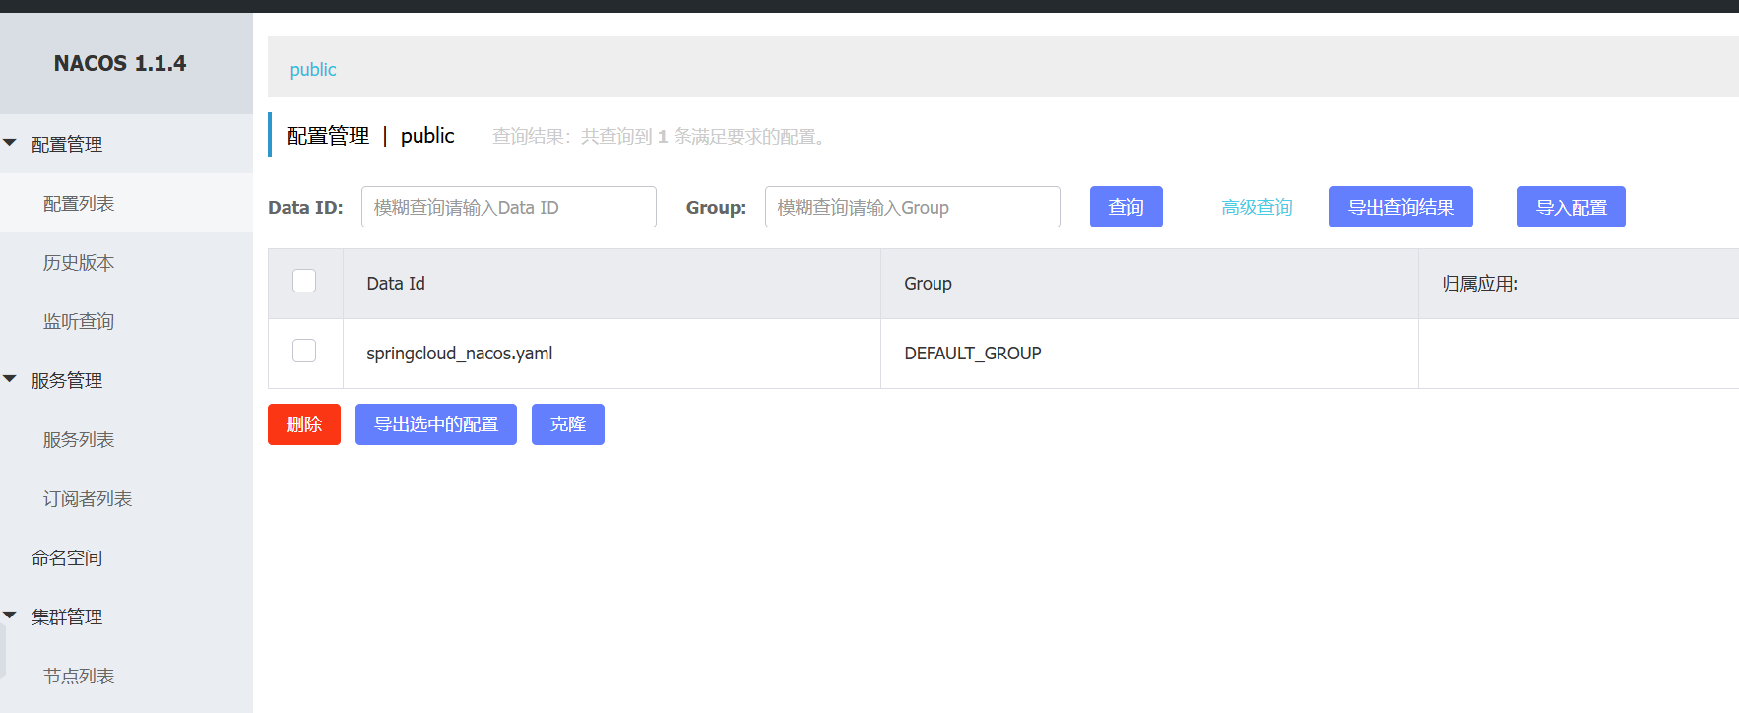1739x713 pixels.
Task: Collapse the 配置管理 menu arrow
Action: pyautogui.click(x=10, y=144)
